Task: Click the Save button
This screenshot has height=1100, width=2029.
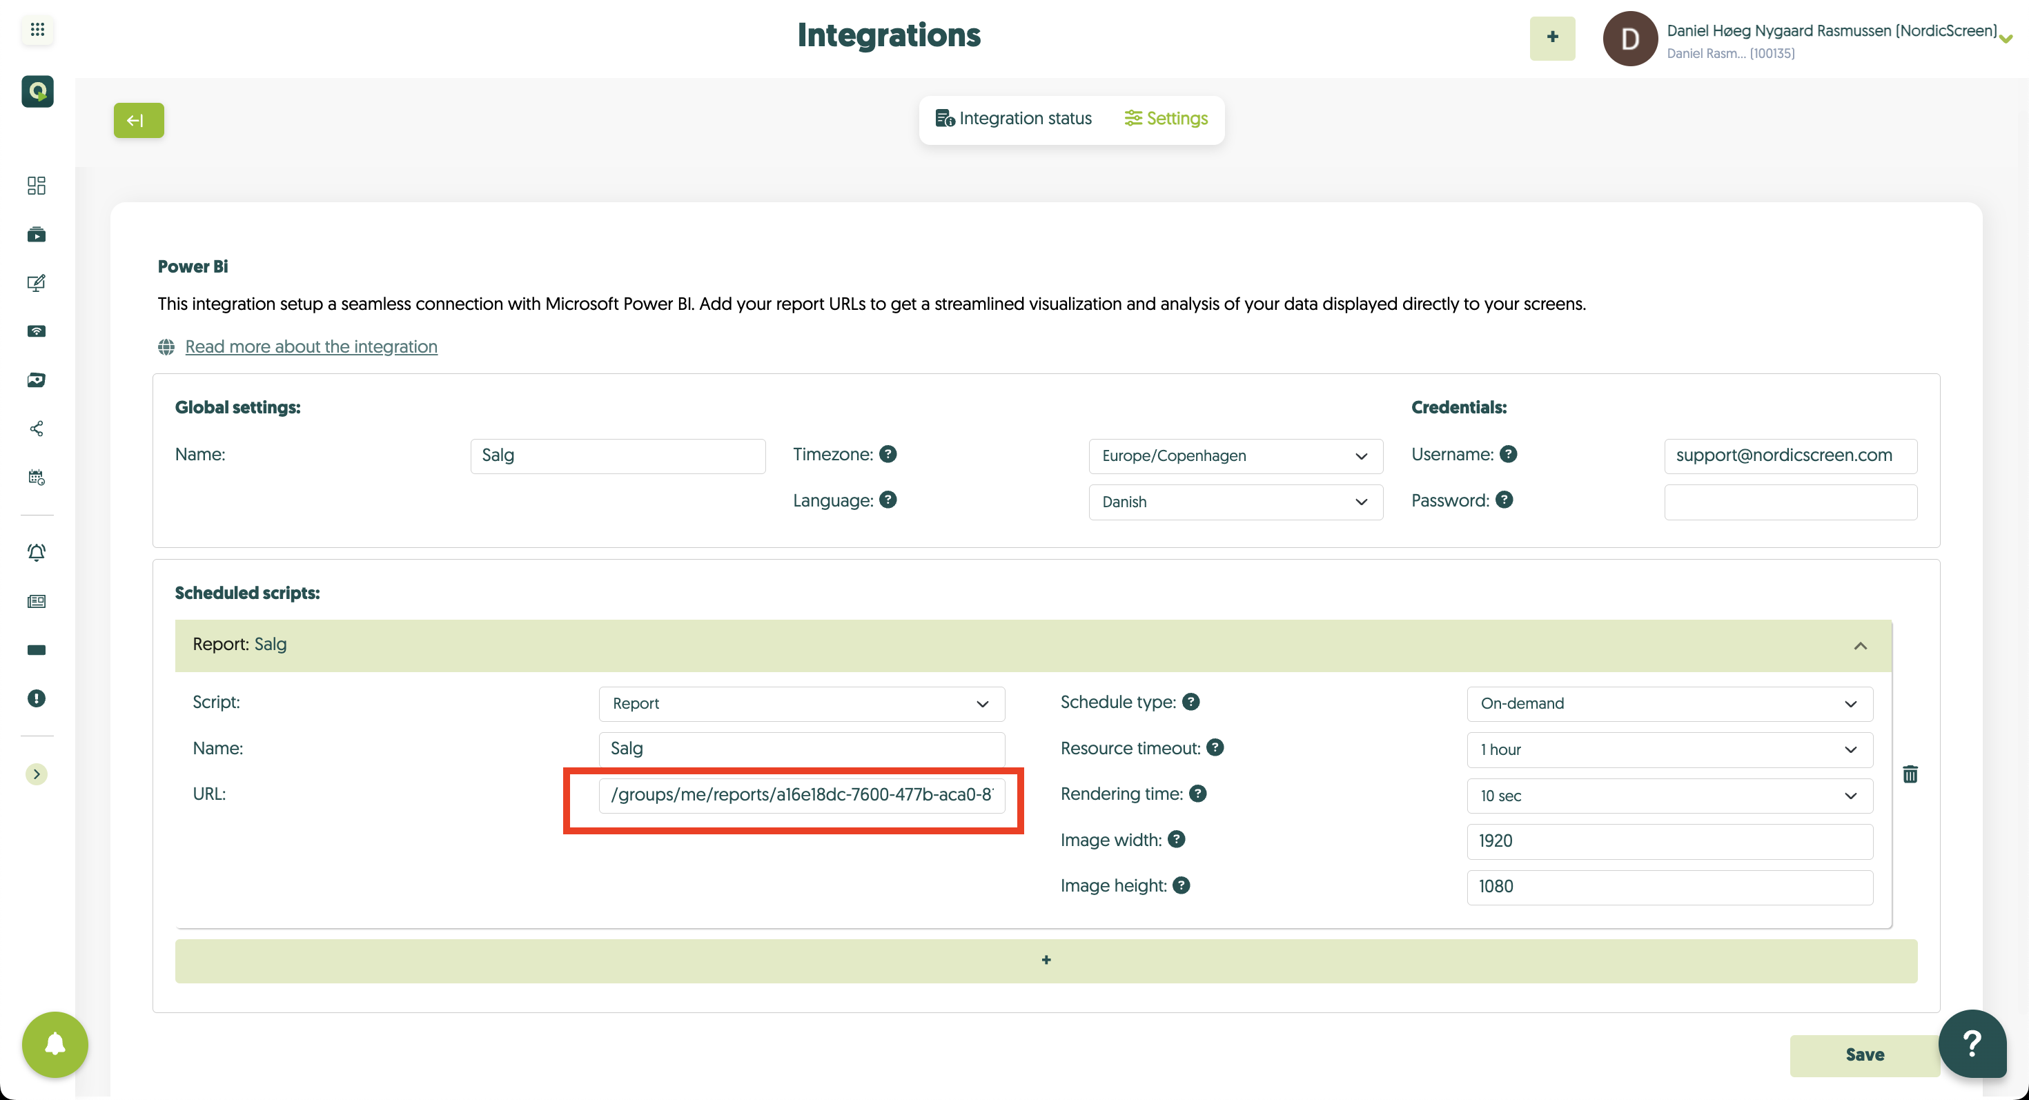Action: 1864,1055
